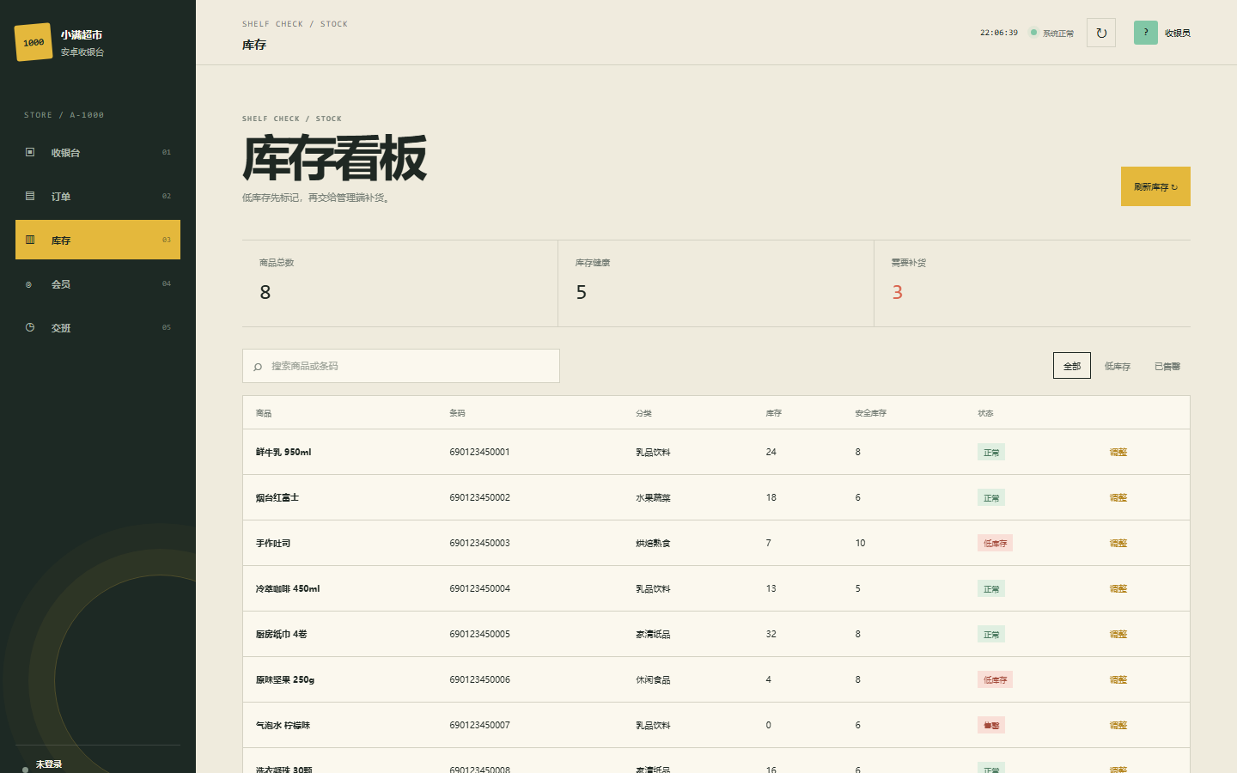Open the 收银台 menu item
The height and width of the screenshot is (773, 1237).
[x=98, y=152]
